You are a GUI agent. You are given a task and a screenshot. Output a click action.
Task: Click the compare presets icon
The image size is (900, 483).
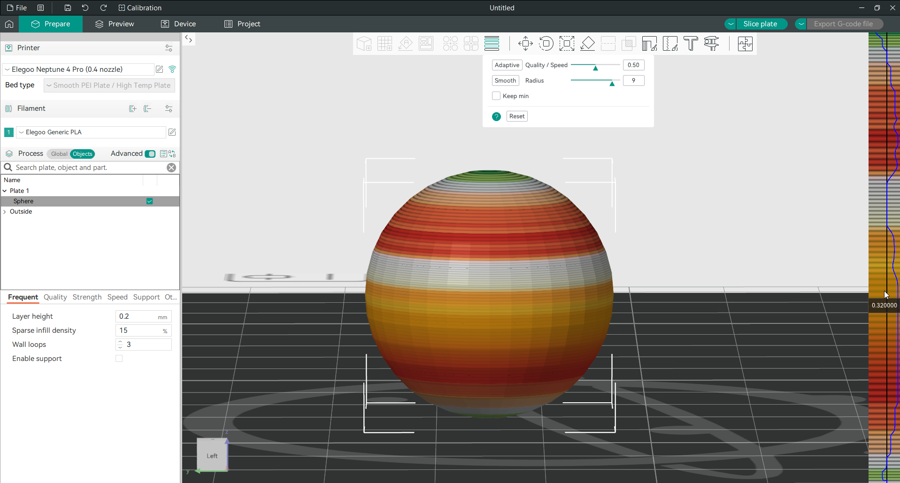[x=172, y=154]
